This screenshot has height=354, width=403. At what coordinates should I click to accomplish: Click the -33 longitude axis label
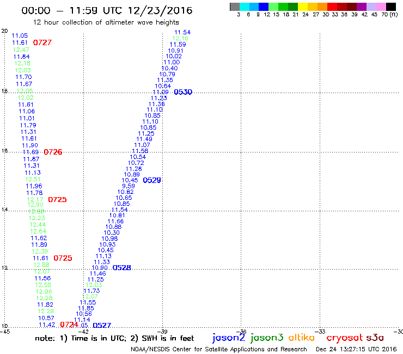(x=320, y=332)
